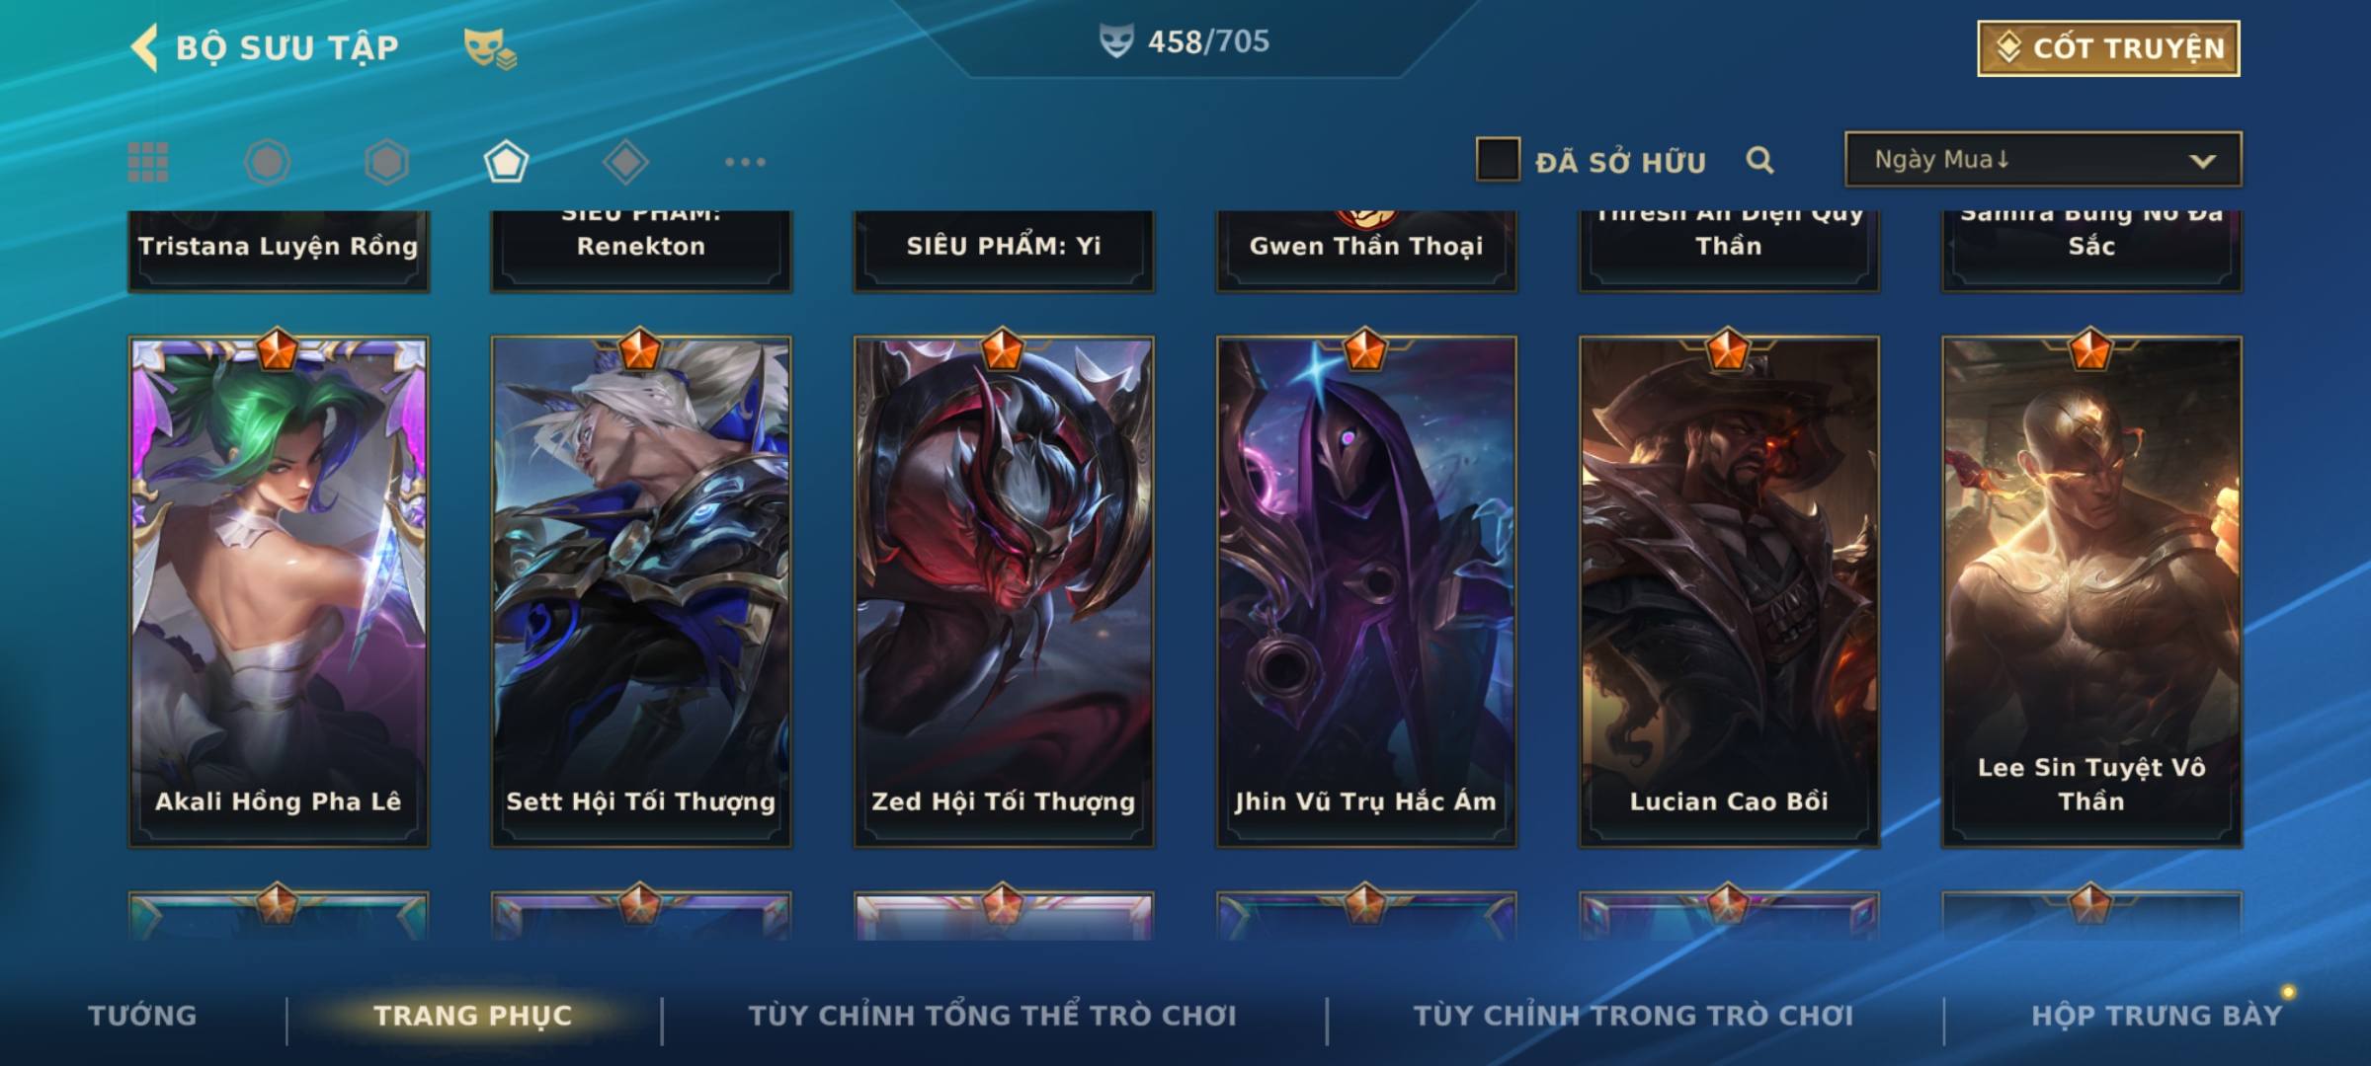Switch to the Tướng tab
Screen dimensions: 2371x1066
(142, 1015)
